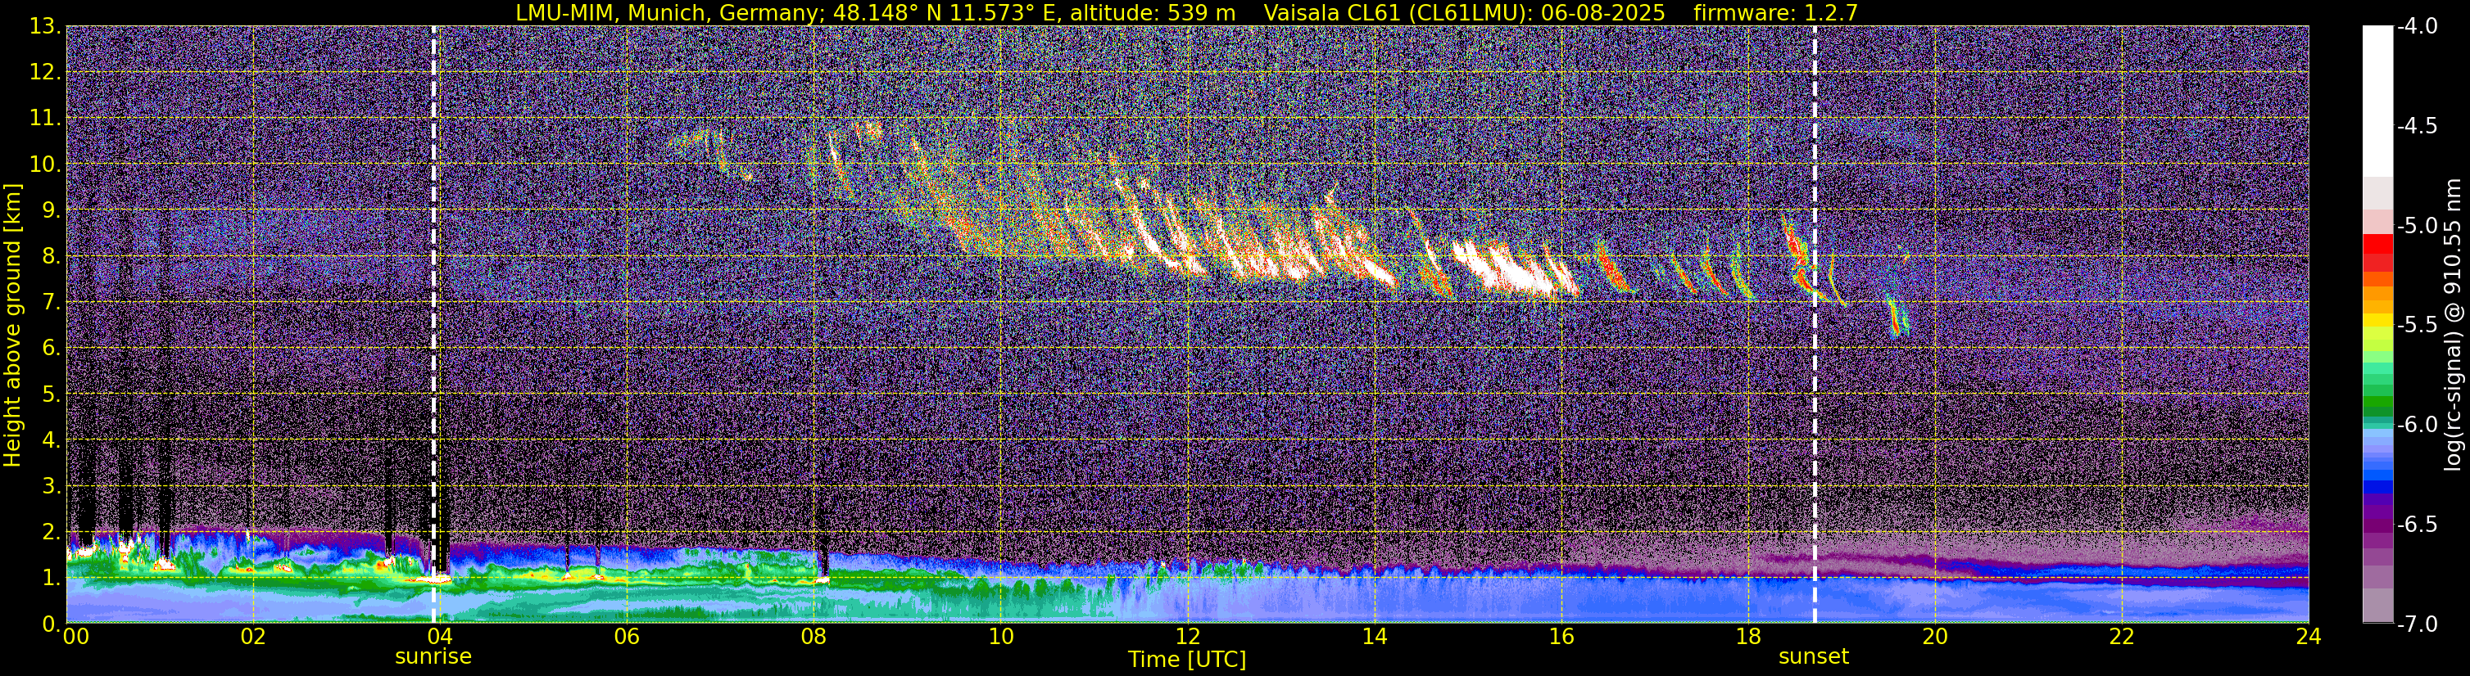Viewport: 2470px width, 676px height.
Task: Click the "Height above ground [km]" axis label
Action: [x=12, y=325]
